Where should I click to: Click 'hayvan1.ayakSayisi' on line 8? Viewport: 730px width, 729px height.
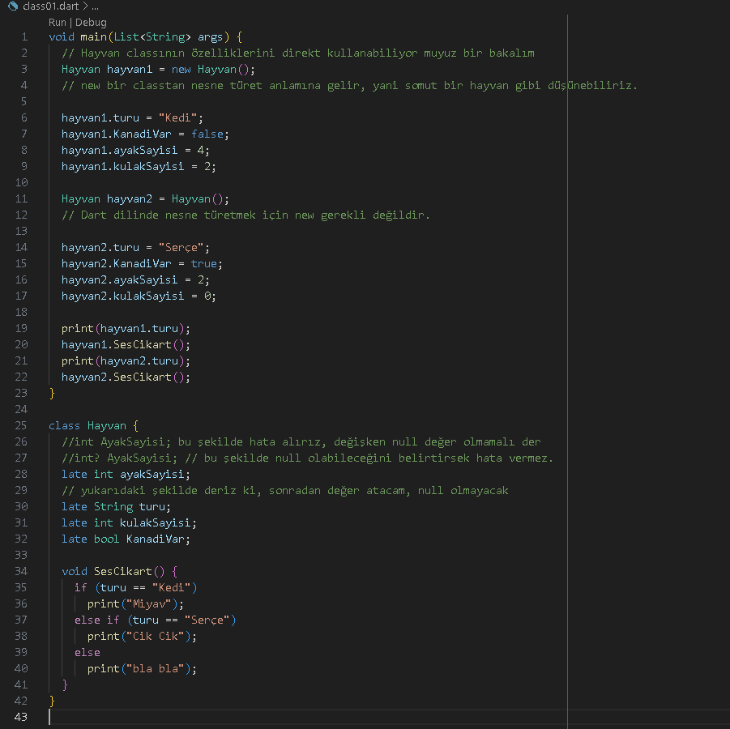pyautogui.click(x=120, y=151)
